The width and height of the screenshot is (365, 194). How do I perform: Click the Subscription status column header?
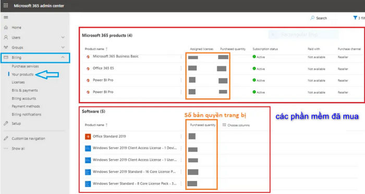(x=265, y=49)
